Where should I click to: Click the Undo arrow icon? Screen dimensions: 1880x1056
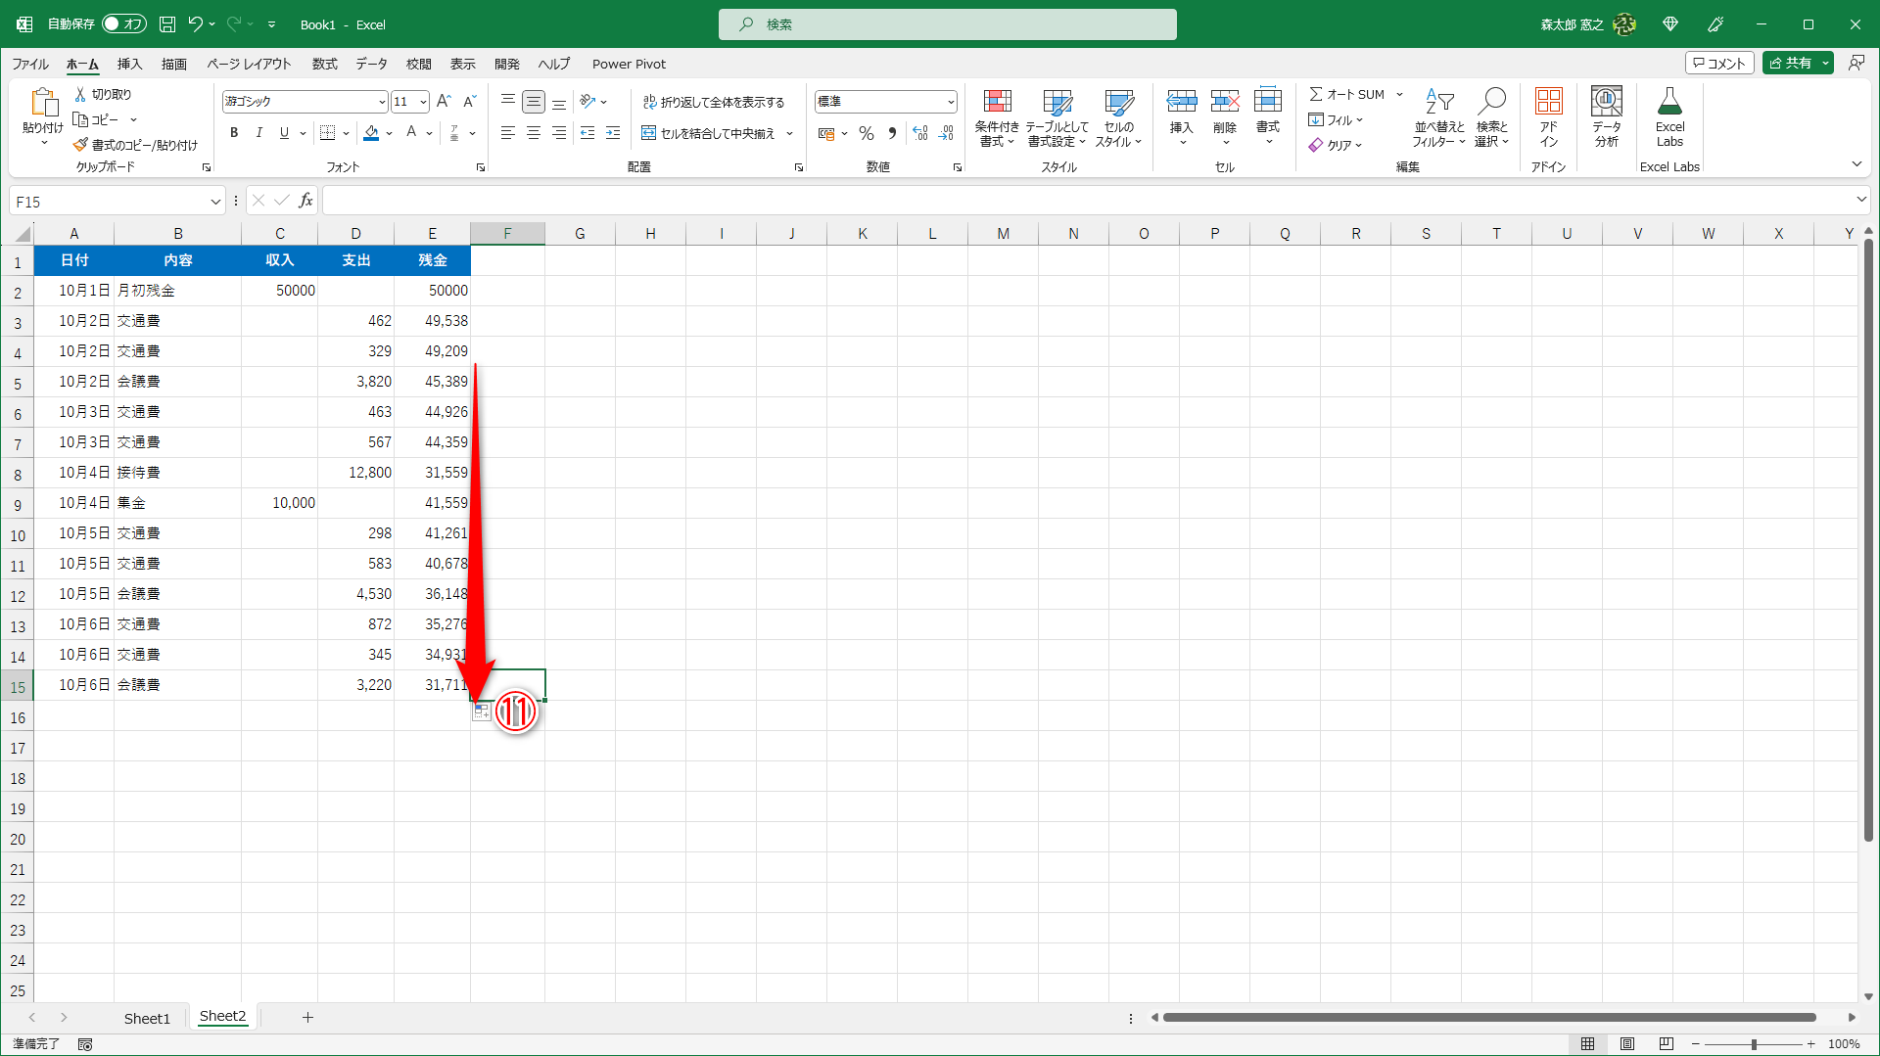pos(195,24)
